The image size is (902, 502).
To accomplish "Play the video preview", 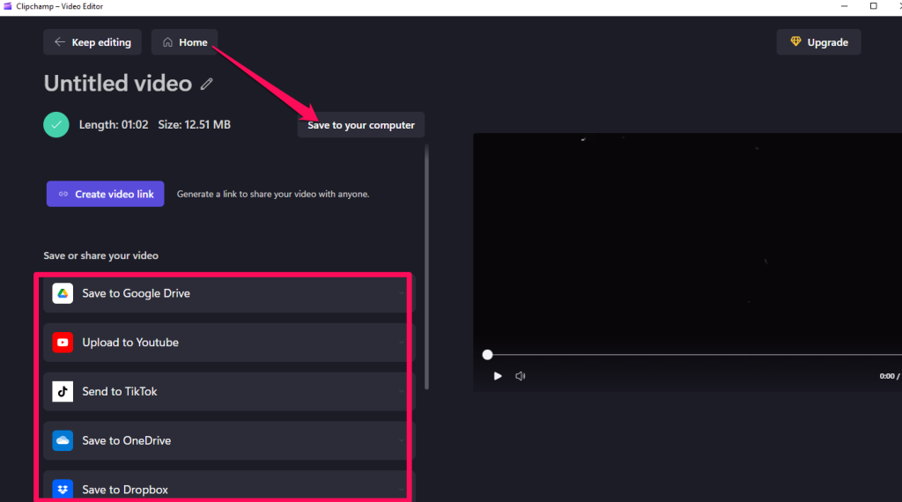I will click(x=498, y=376).
